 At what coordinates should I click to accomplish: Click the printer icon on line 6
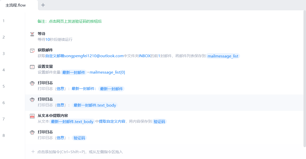click(32, 100)
